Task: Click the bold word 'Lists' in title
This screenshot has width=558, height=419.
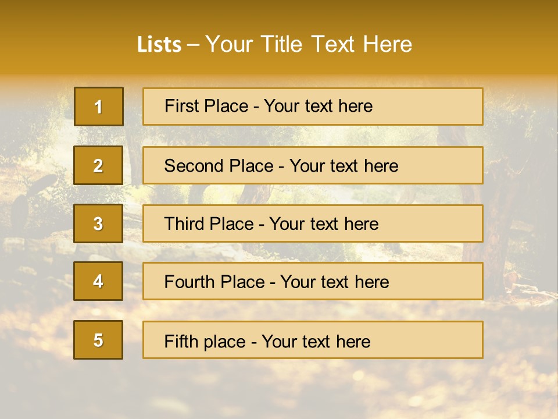Action: (159, 45)
